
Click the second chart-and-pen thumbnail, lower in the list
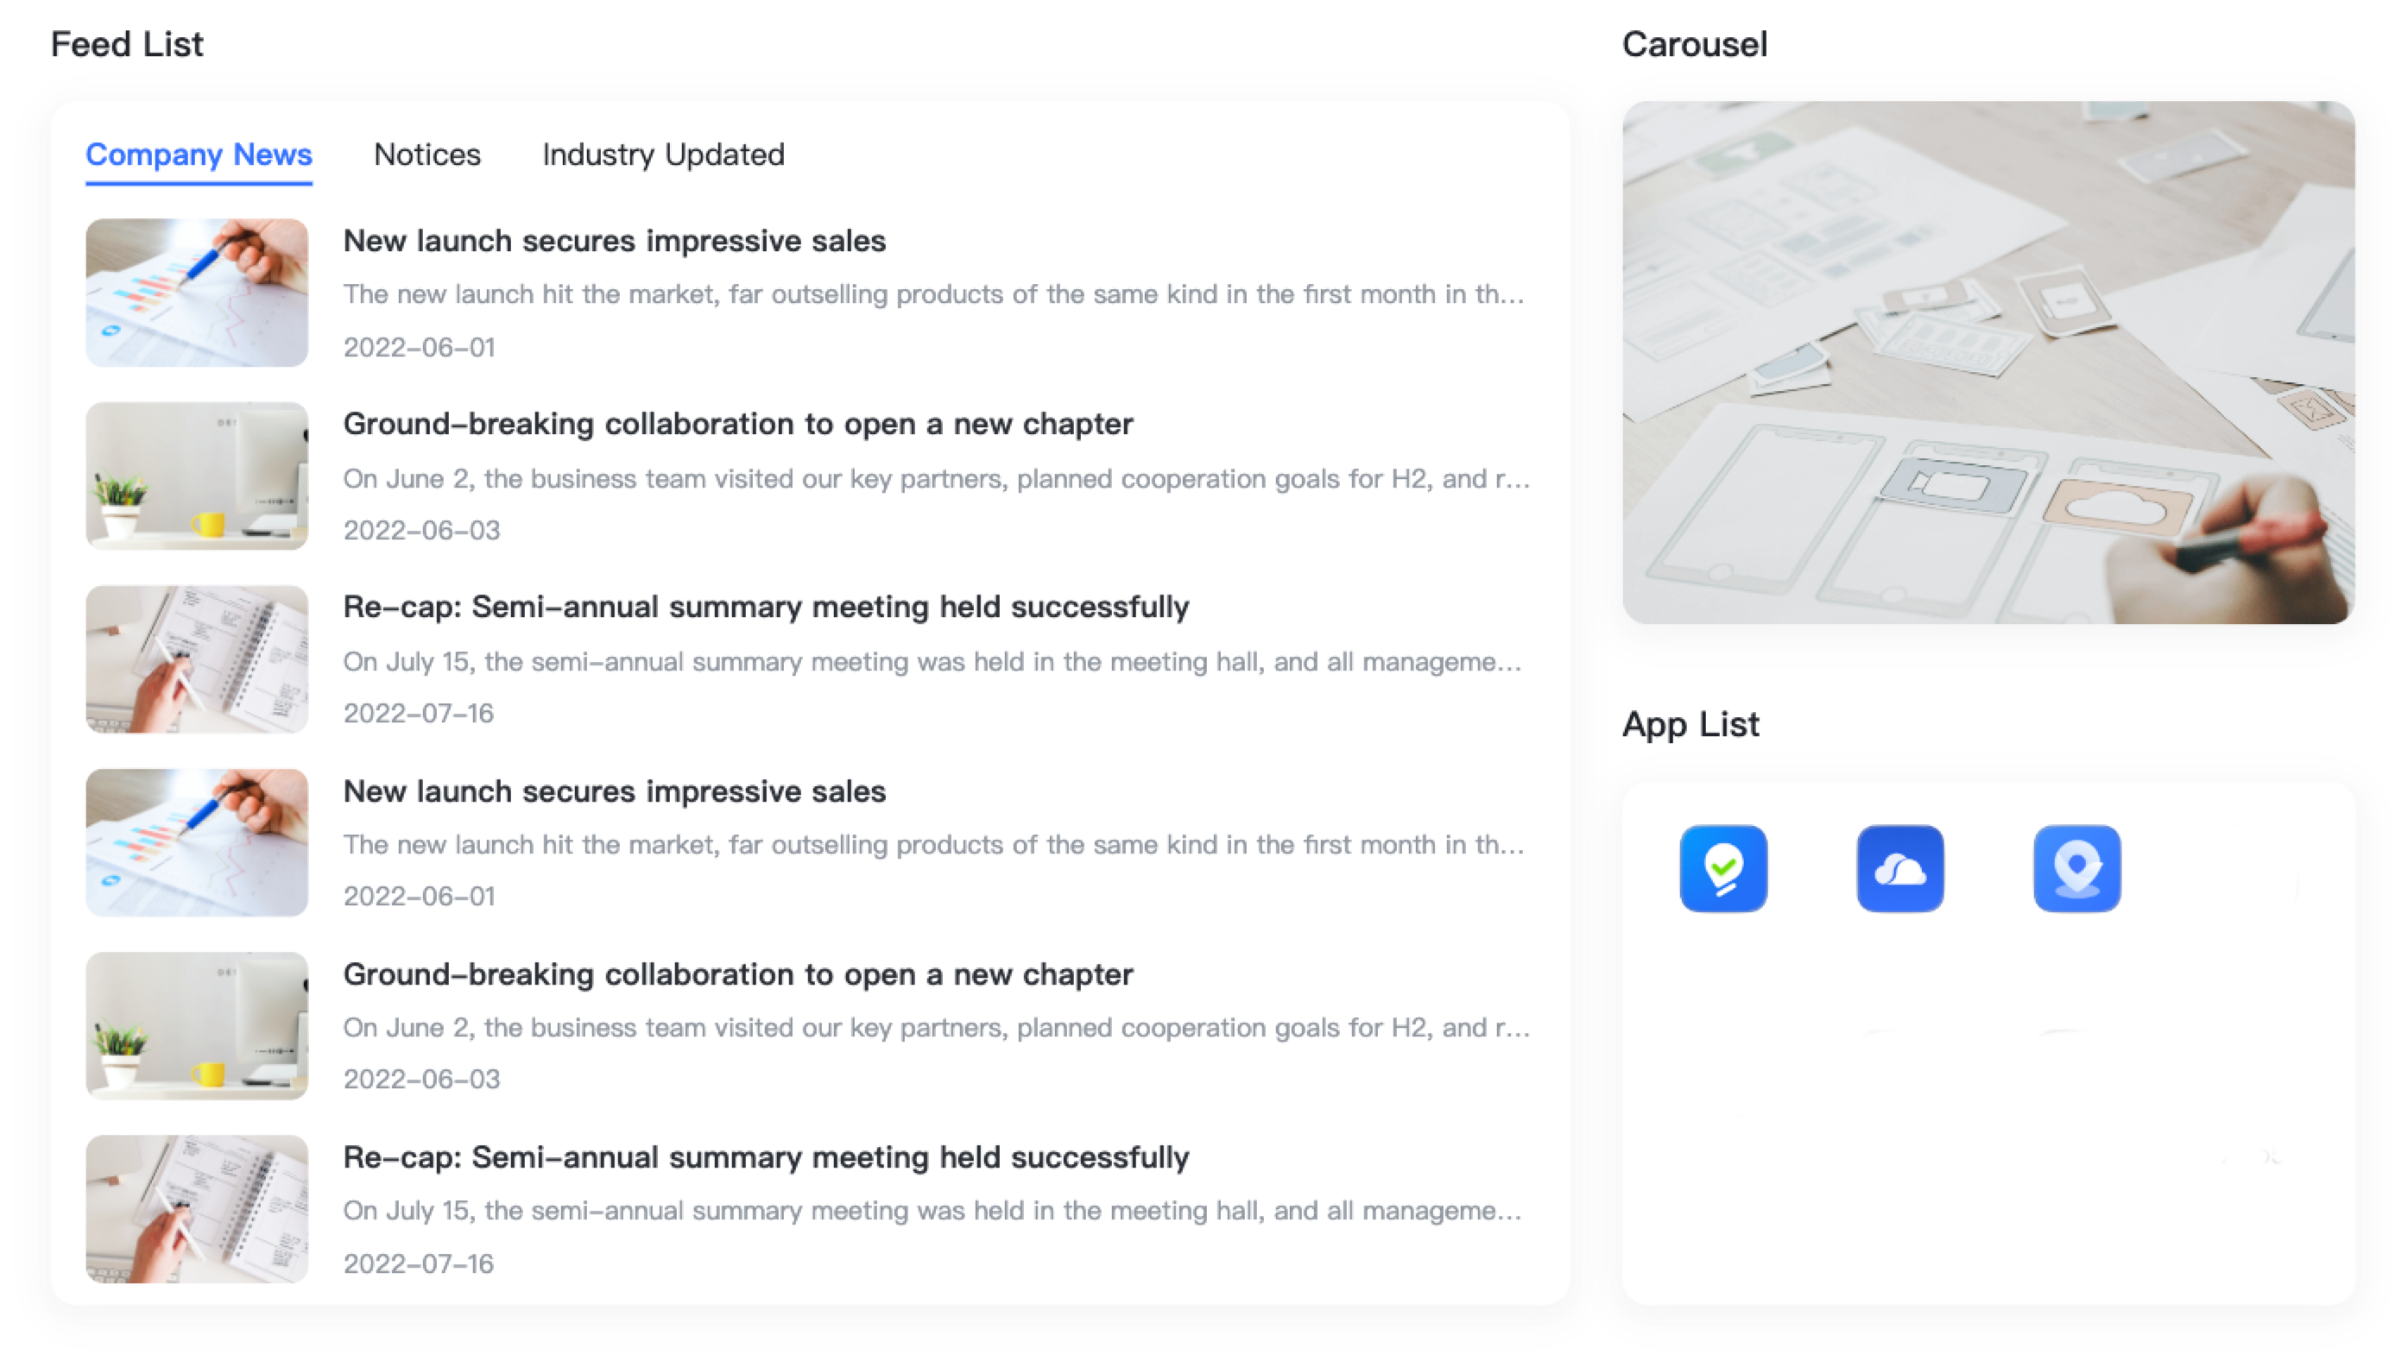tap(197, 843)
